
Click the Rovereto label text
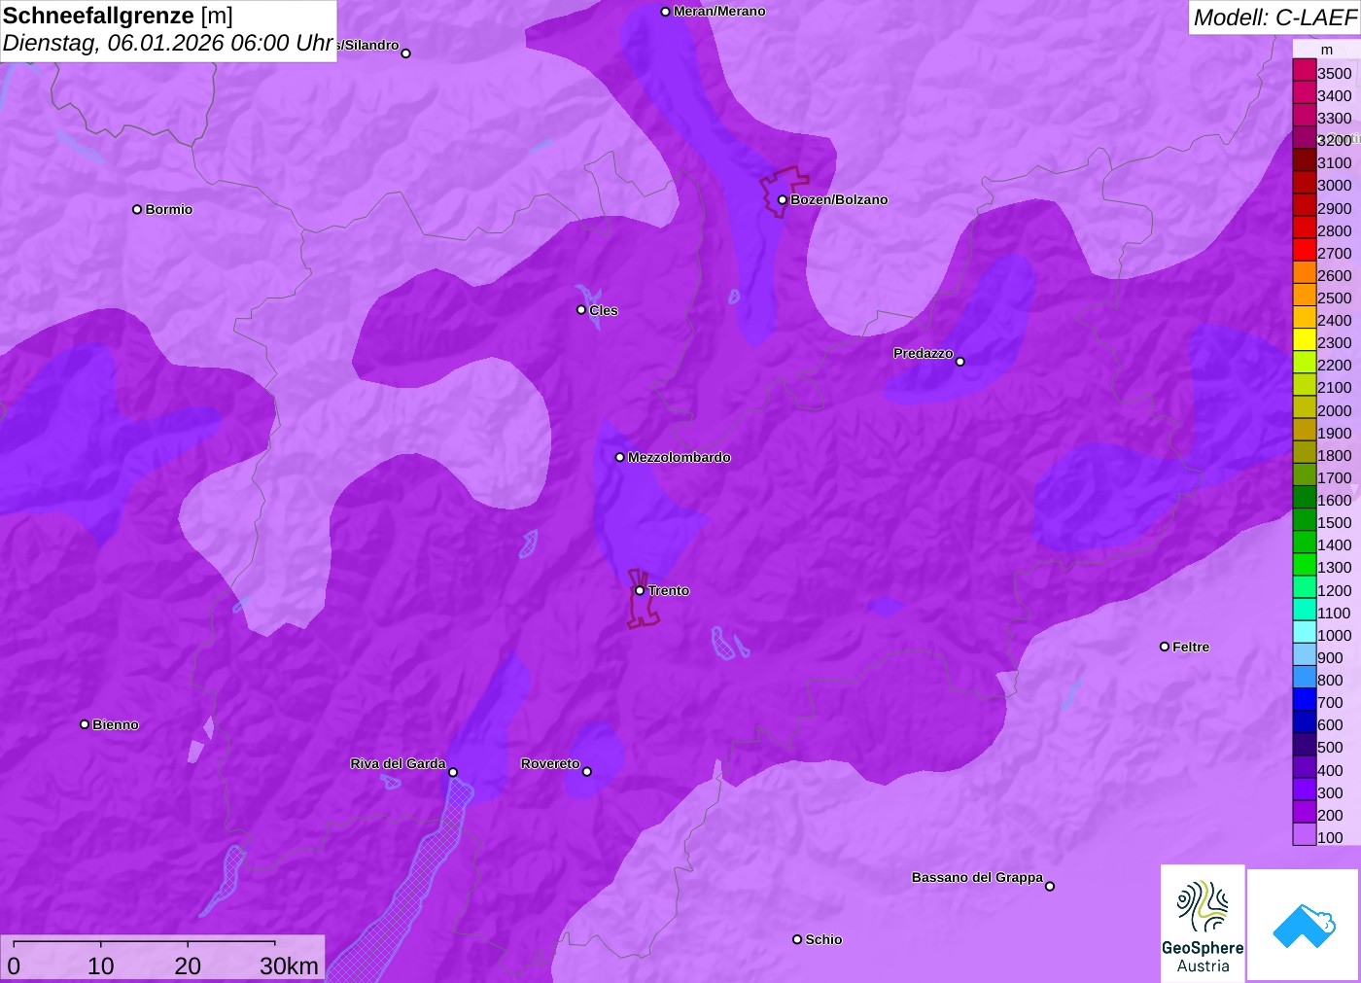pos(550,763)
